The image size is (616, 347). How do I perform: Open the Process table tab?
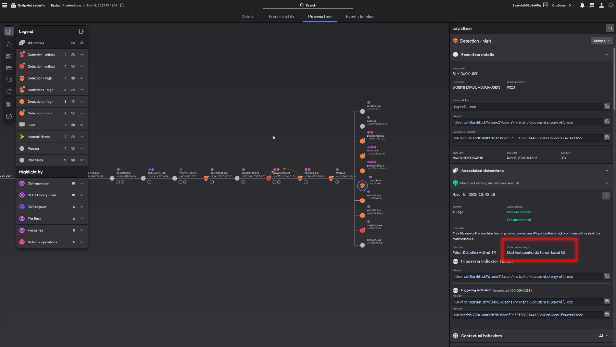point(281,17)
